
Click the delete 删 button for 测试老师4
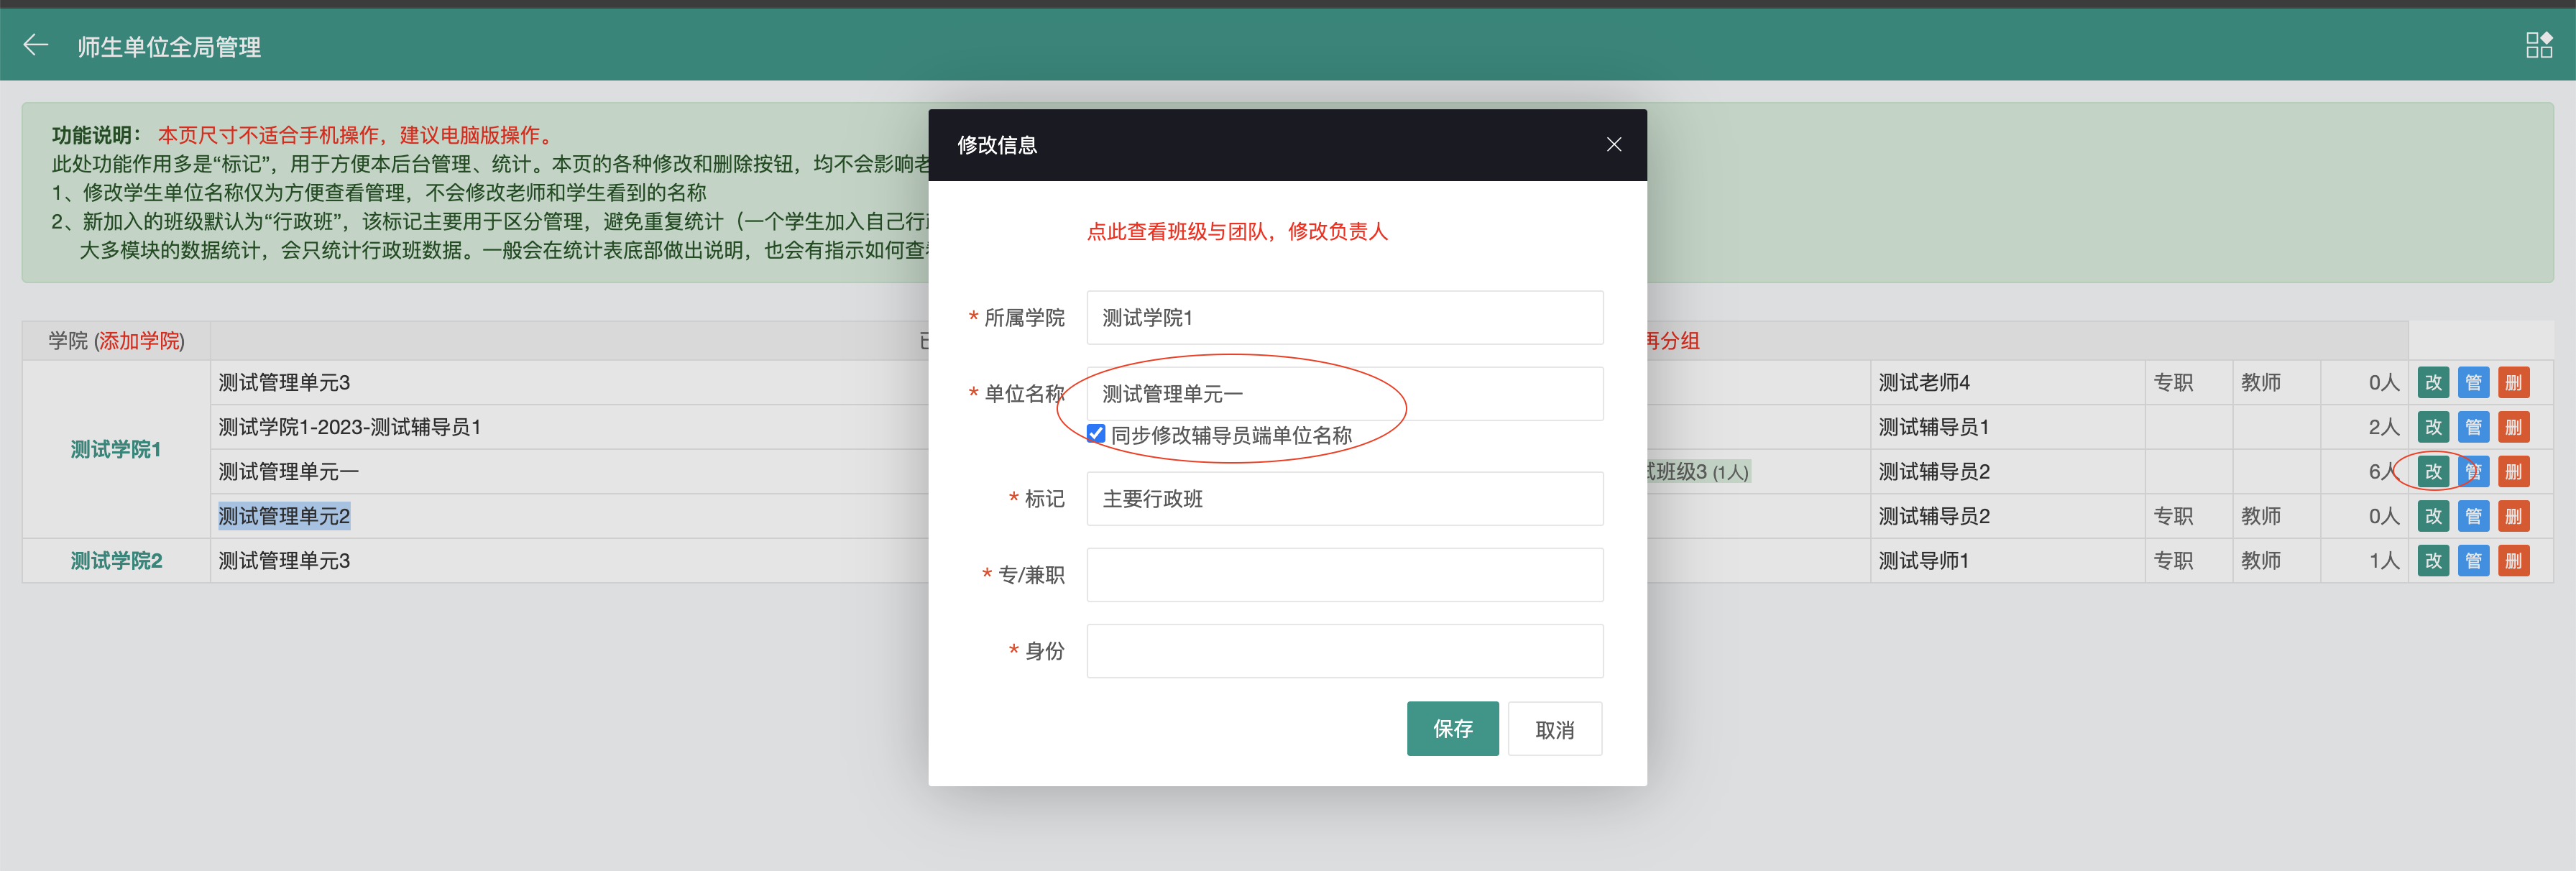click(2513, 382)
